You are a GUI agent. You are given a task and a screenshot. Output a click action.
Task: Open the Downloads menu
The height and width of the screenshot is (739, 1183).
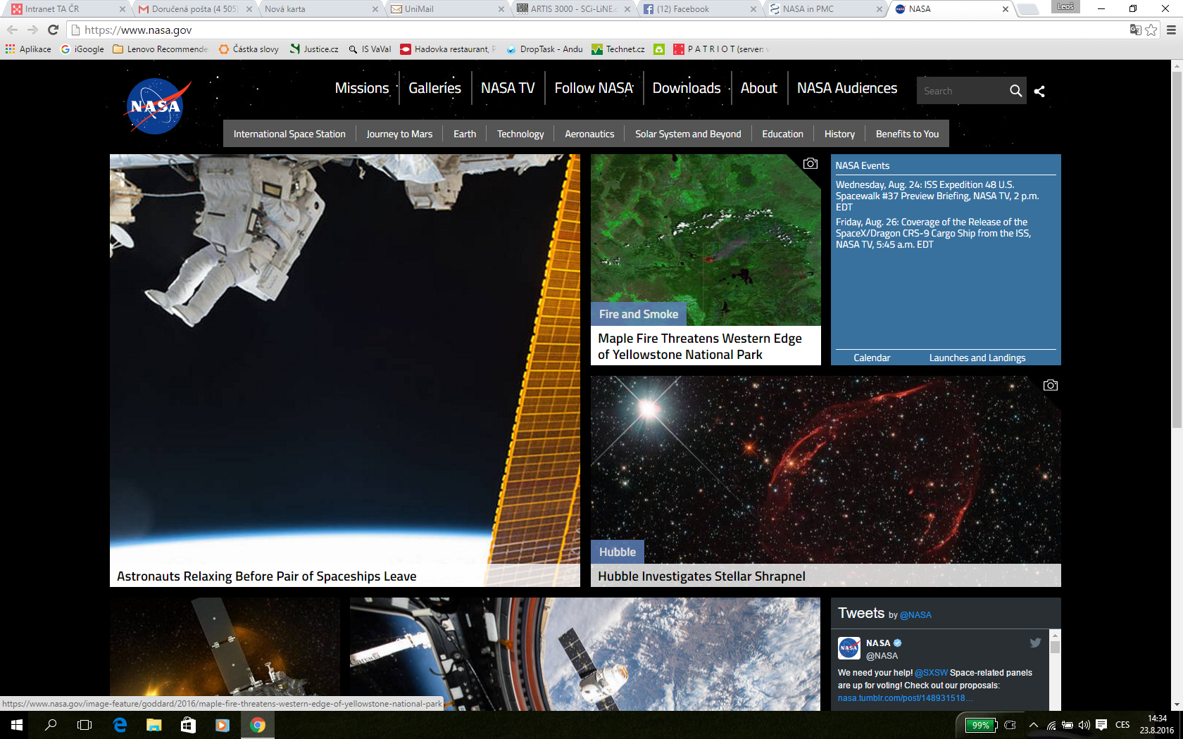[x=687, y=88]
